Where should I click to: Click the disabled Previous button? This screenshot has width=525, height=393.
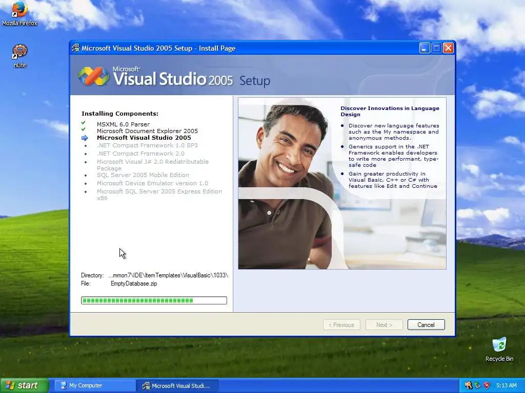coord(341,325)
